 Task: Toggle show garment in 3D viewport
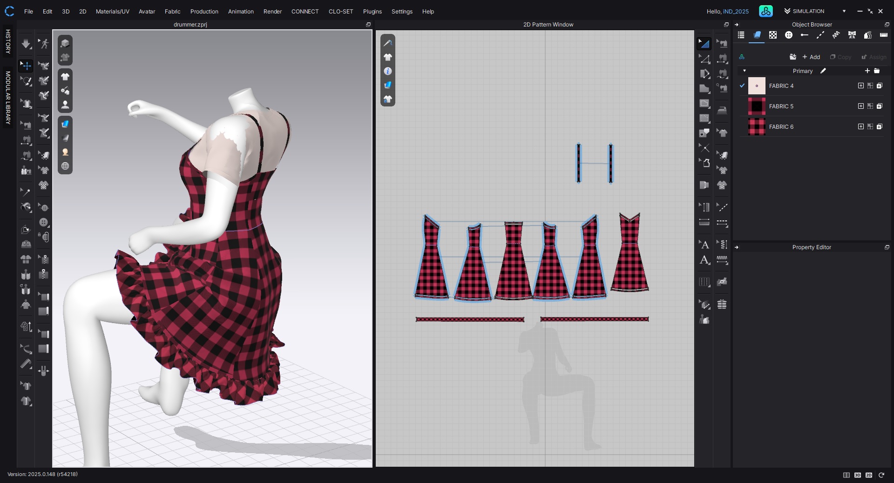coord(65,77)
